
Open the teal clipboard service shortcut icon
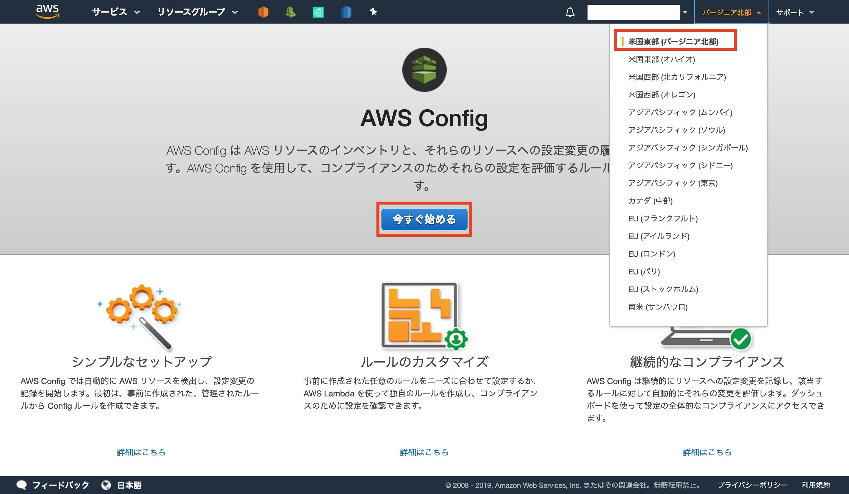318,12
